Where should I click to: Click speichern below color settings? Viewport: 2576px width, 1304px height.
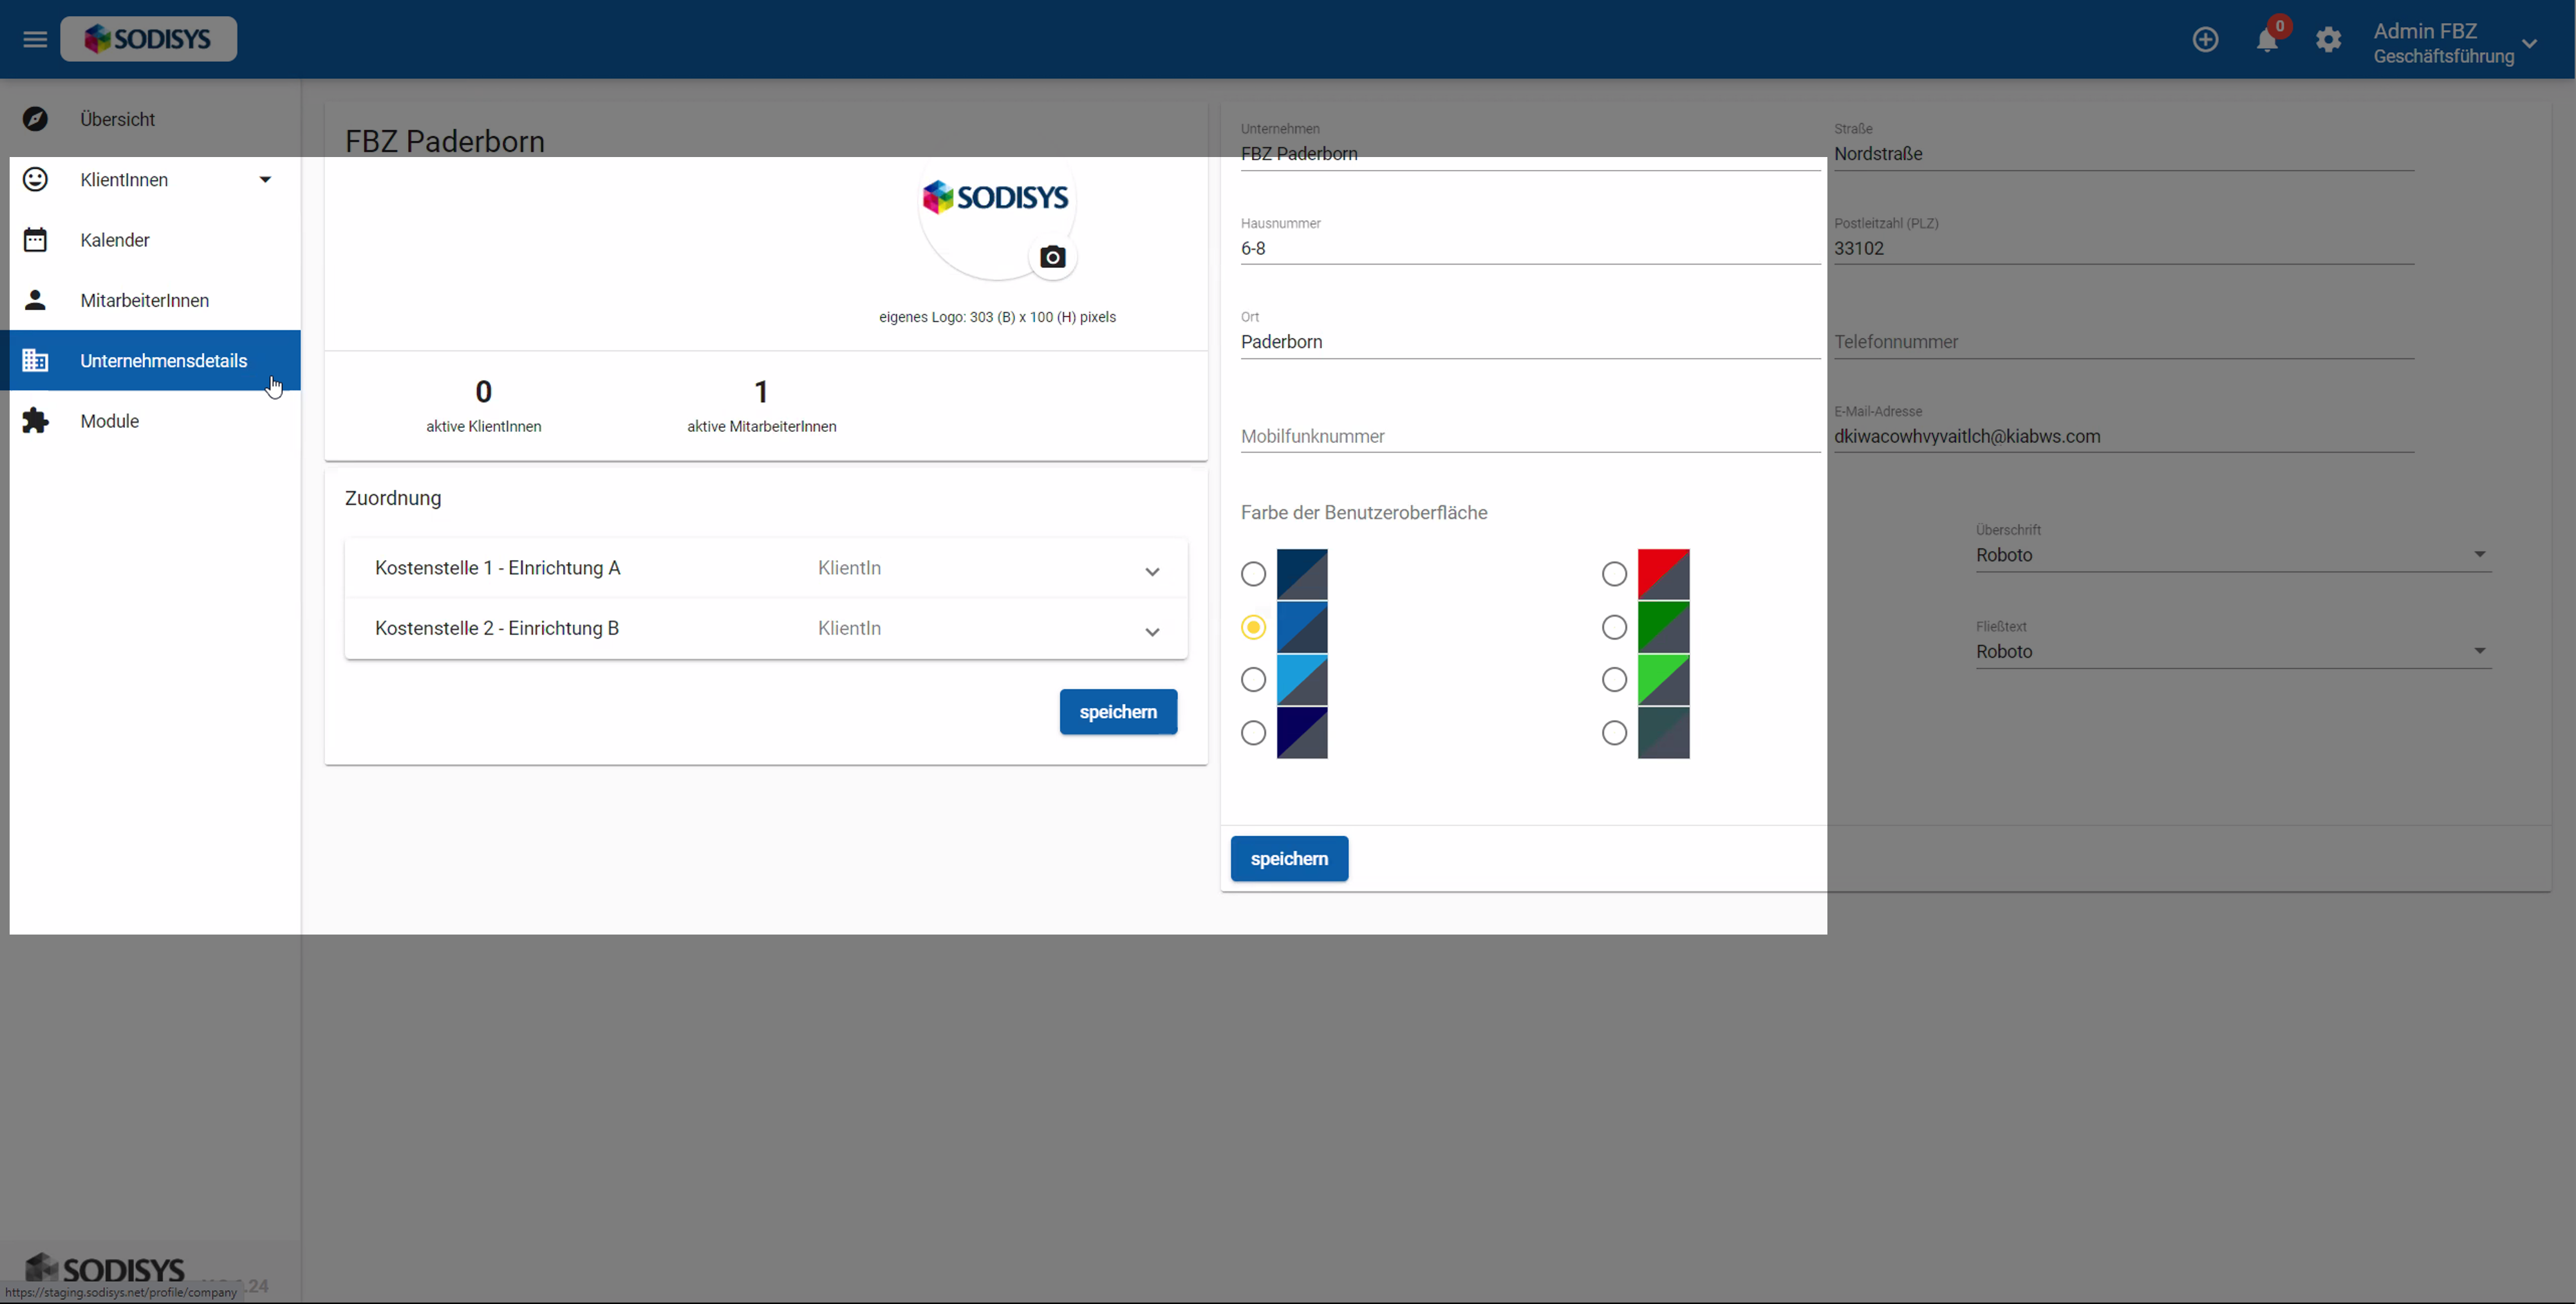click(1289, 859)
